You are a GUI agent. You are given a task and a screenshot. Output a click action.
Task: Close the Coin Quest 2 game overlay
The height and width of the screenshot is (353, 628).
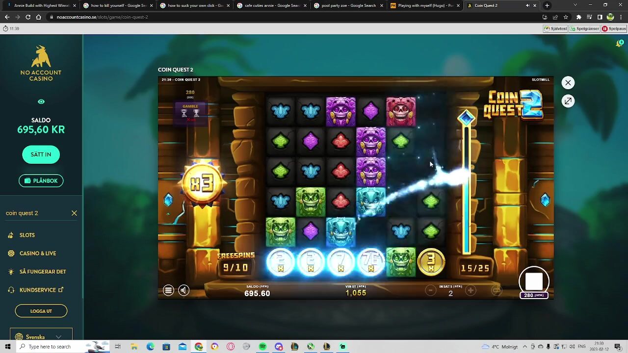(x=568, y=83)
